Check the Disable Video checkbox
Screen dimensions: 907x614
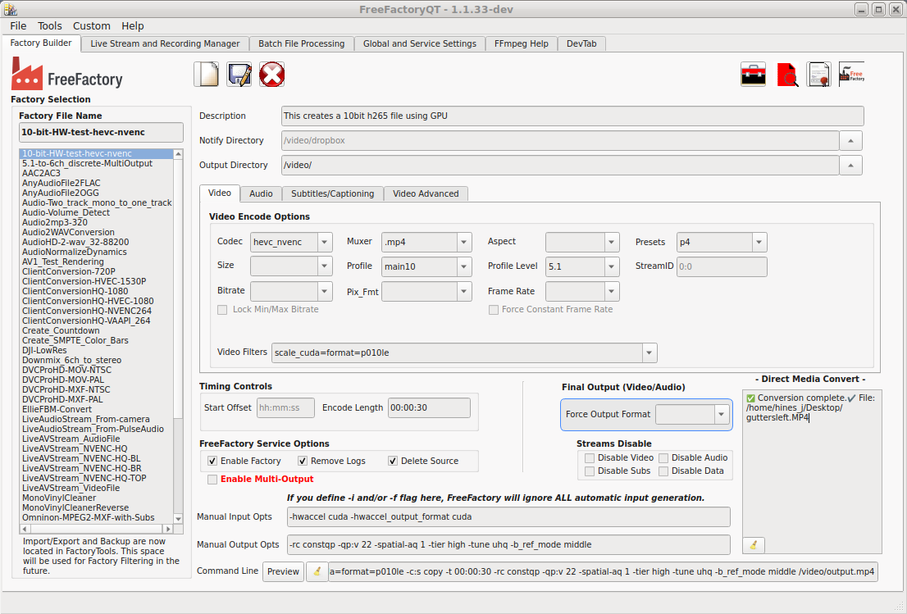click(x=590, y=458)
